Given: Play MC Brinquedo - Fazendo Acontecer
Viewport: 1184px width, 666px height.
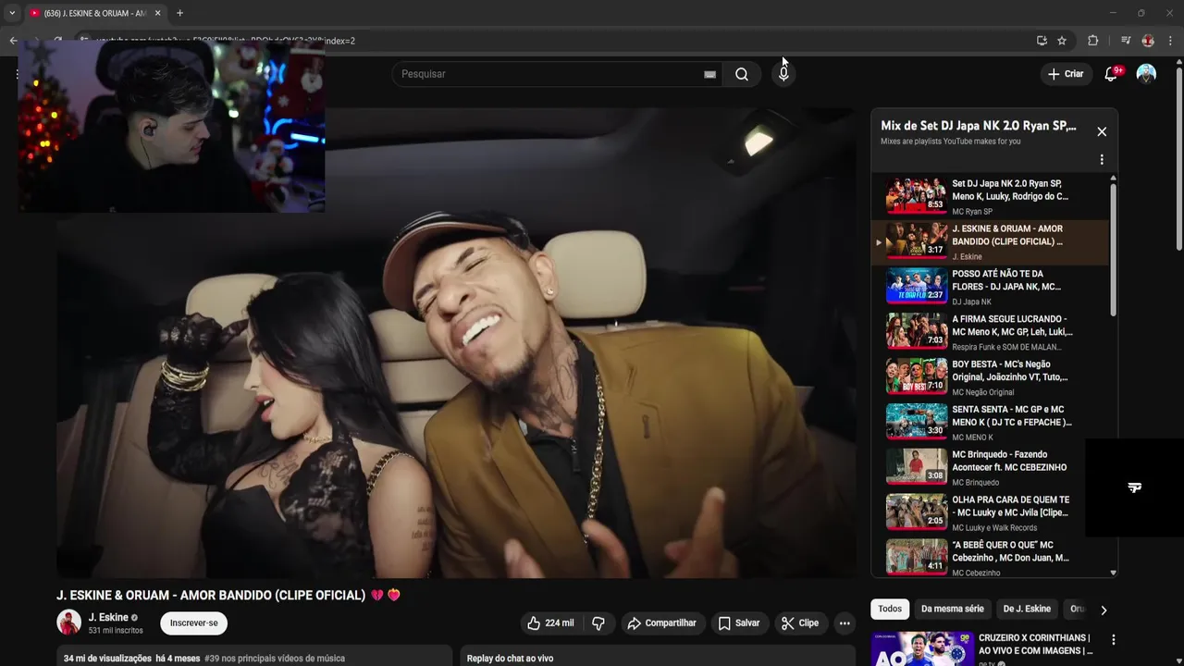Looking at the screenshot, I should (990, 467).
